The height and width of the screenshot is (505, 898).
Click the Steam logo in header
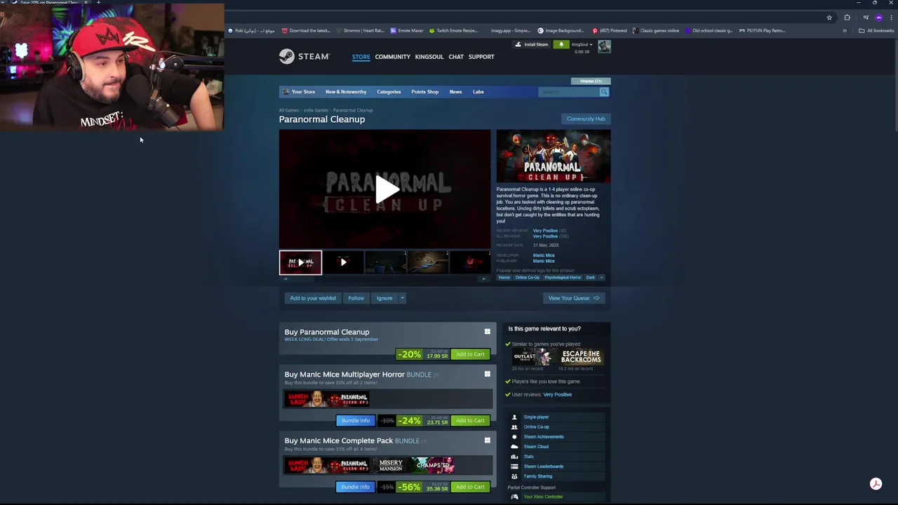click(x=304, y=57)
